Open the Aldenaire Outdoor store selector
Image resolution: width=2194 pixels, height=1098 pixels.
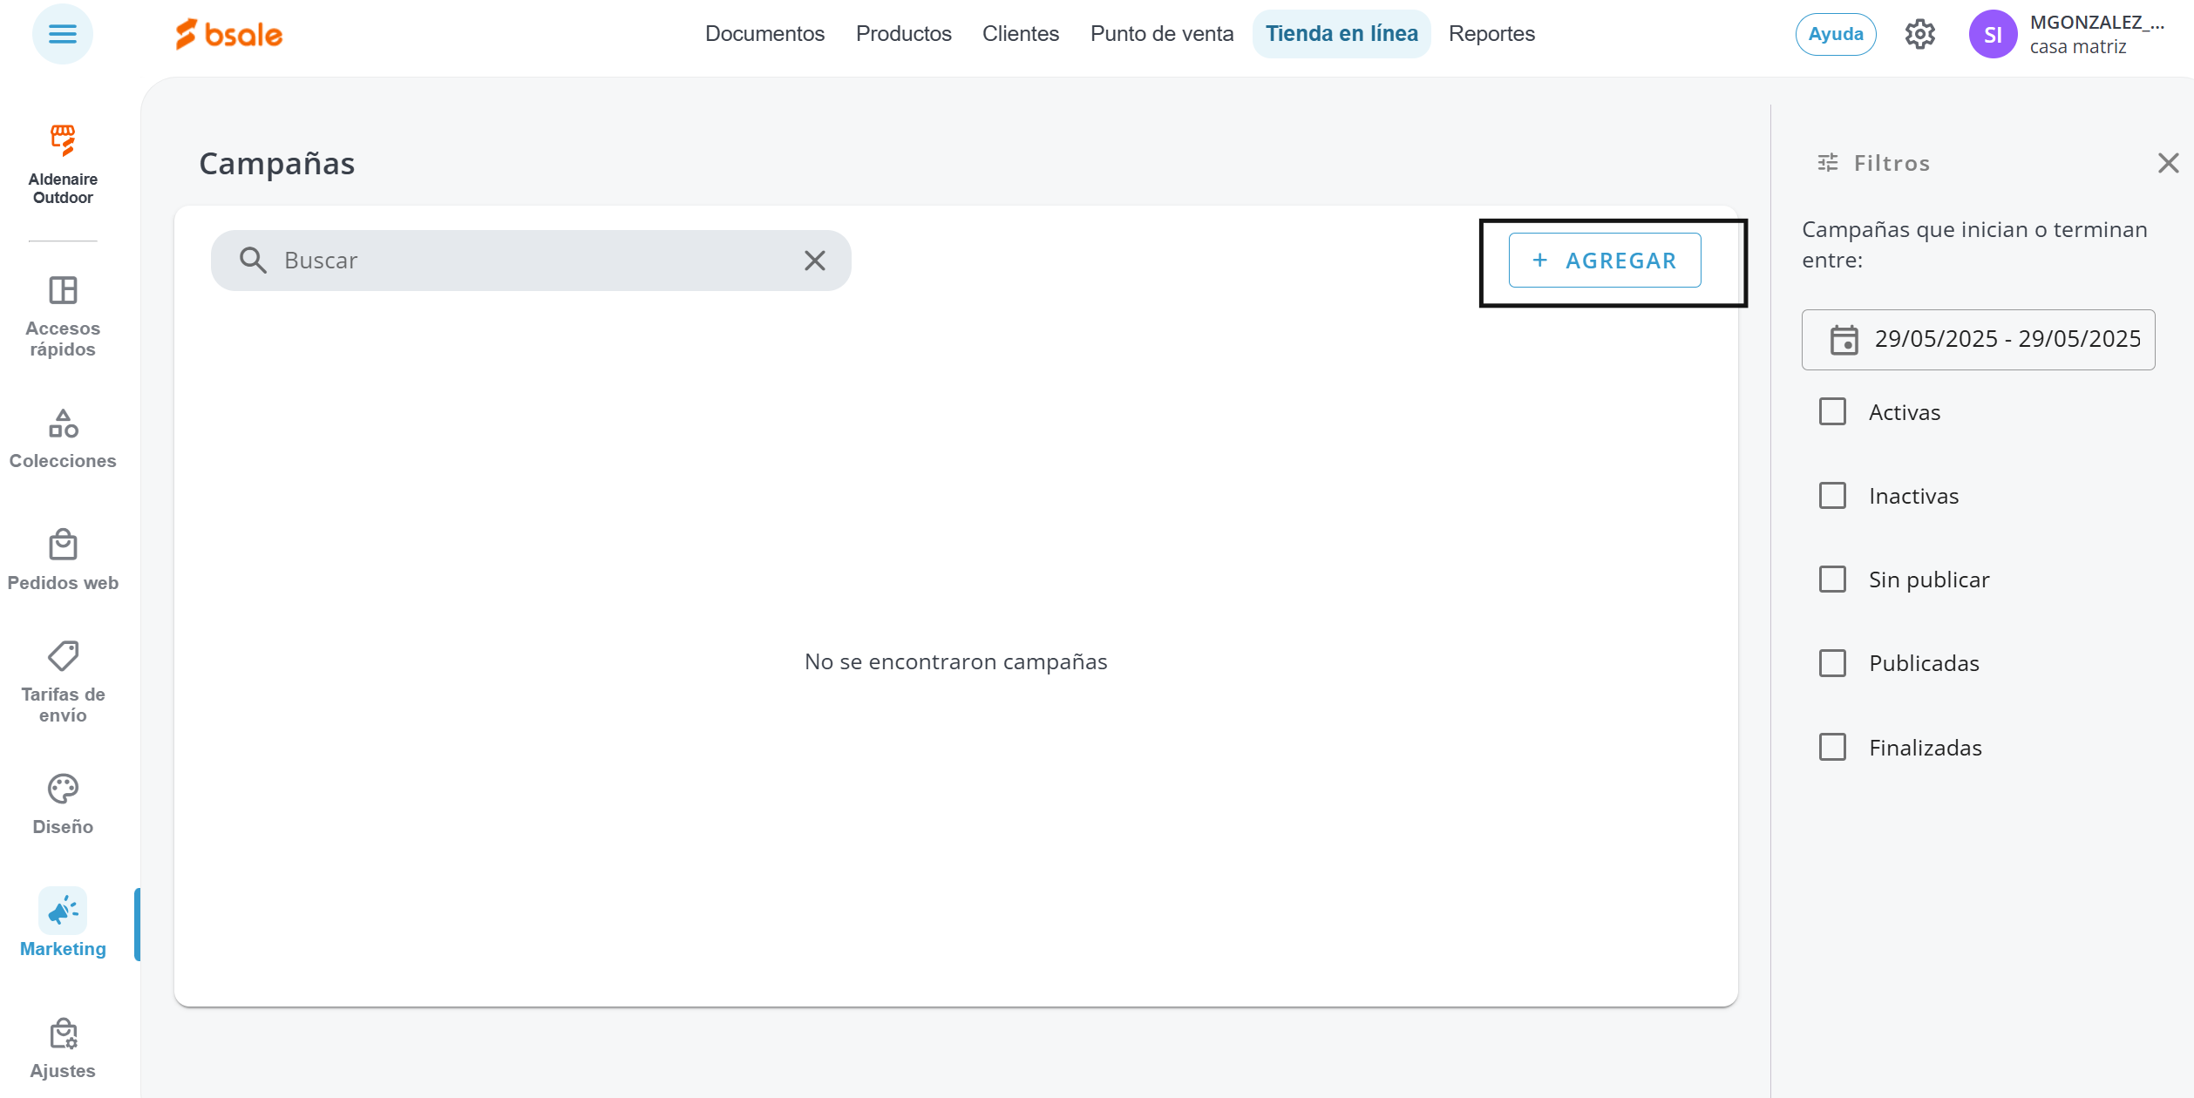(63, 163)
